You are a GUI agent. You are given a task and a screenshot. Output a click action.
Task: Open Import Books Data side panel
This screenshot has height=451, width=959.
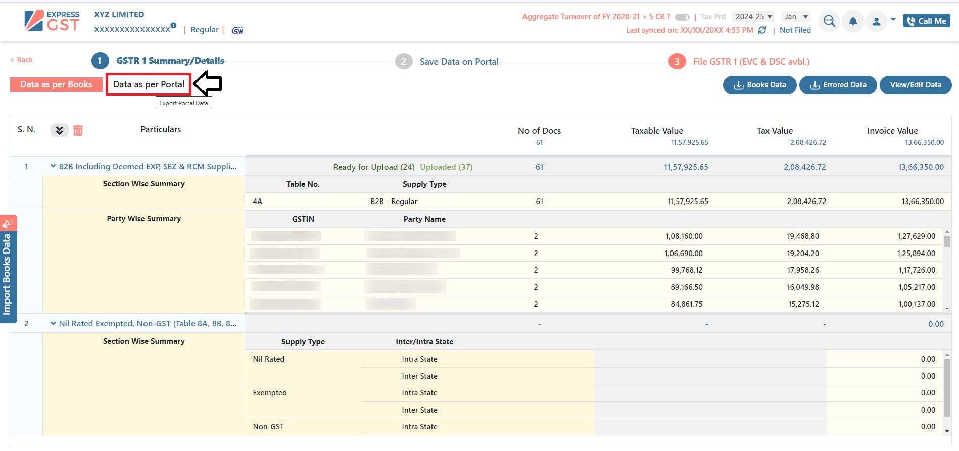[8, 269]
